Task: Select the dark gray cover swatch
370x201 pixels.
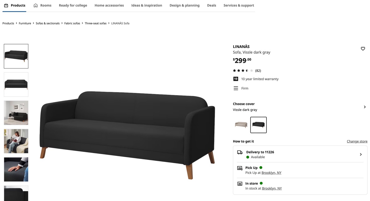Action: (258, 125)
